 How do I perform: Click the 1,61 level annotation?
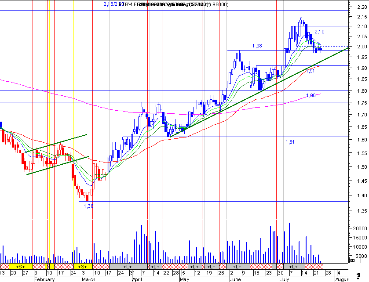(290, 142)
